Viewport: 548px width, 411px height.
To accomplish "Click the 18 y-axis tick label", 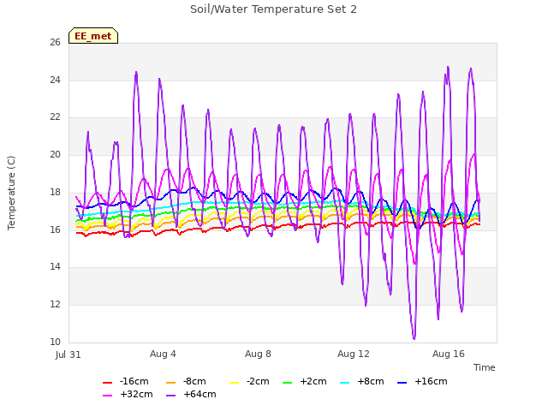I will point(55,192).
